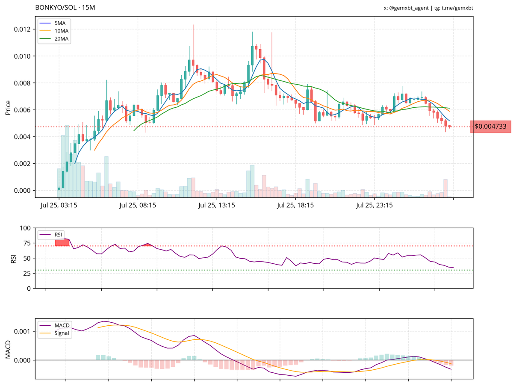Click the Signal legend entry
513x386 pixels.
click(55, 333)
